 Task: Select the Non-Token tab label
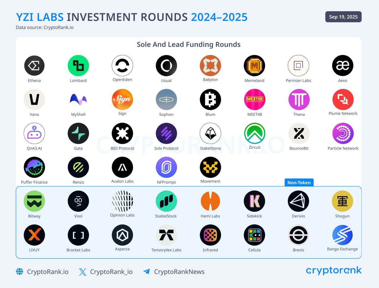click(299, 182)
